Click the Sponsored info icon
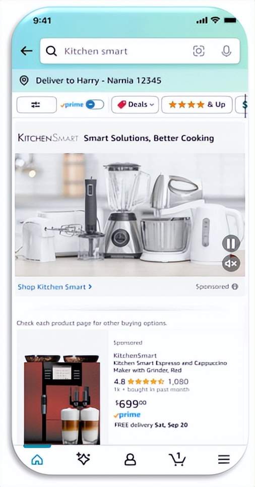Viewport: 255px width, 487px height. tap(235, 287)
